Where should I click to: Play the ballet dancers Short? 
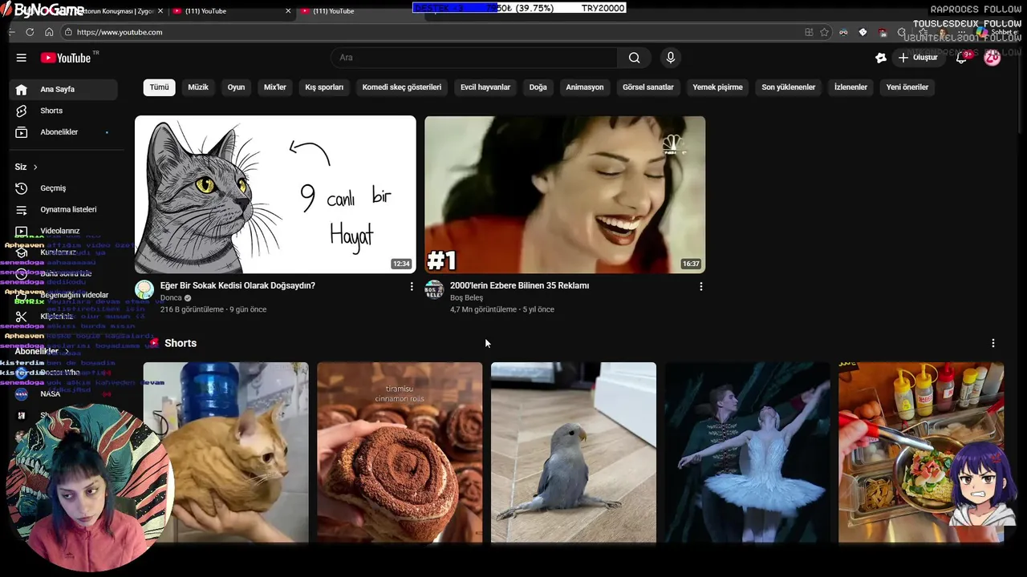(x=747, y=453)
